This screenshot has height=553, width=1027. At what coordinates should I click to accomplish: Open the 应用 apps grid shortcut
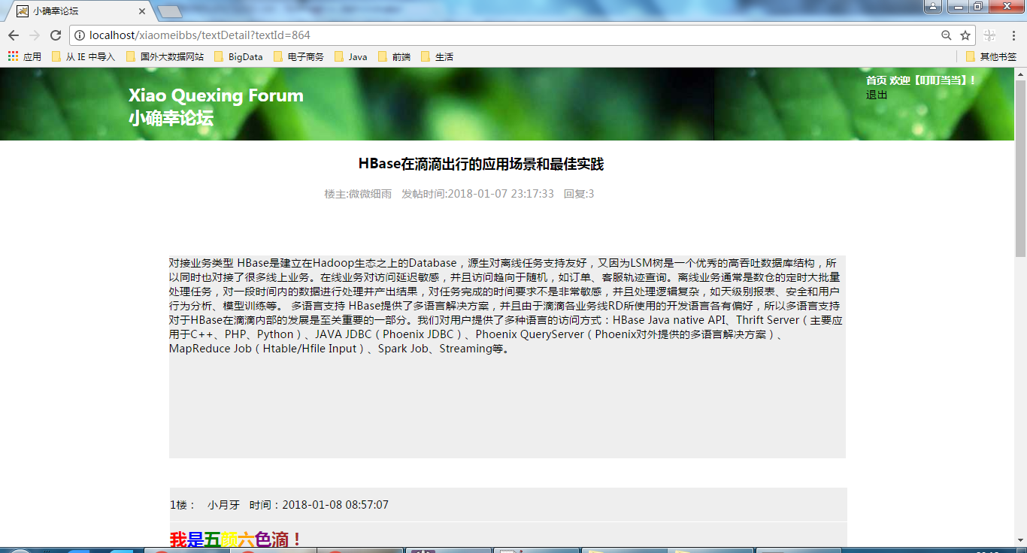[x=25, y=56]
